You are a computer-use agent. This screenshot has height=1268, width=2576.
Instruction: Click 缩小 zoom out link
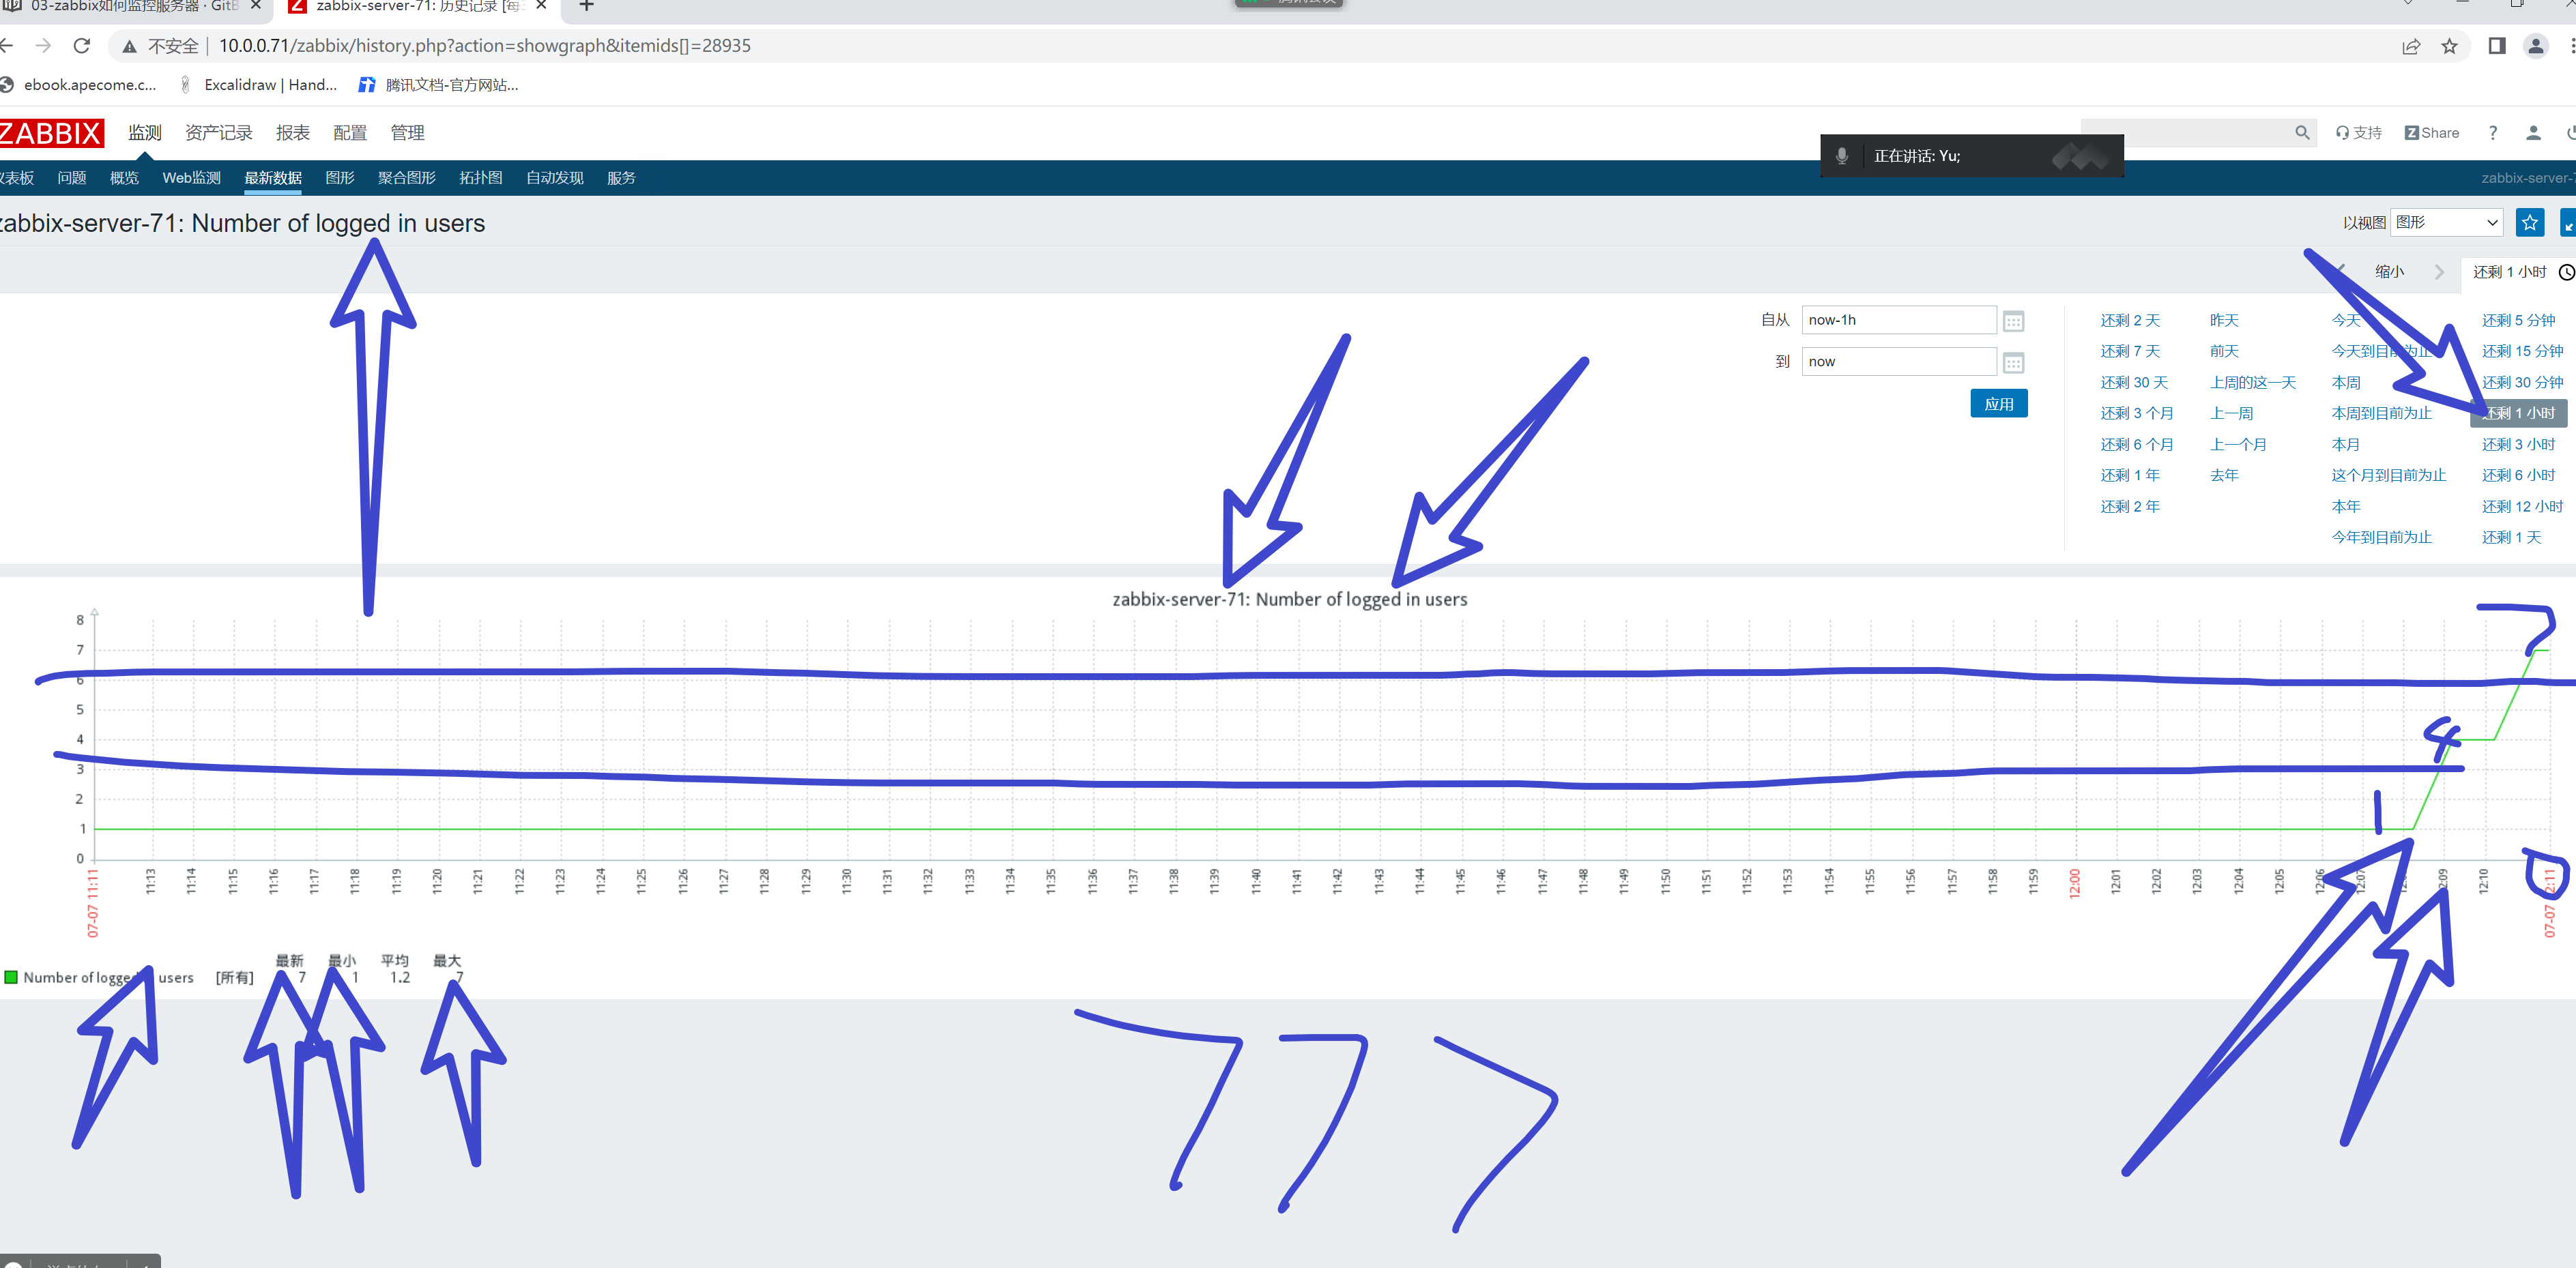tap(2390, 271)
